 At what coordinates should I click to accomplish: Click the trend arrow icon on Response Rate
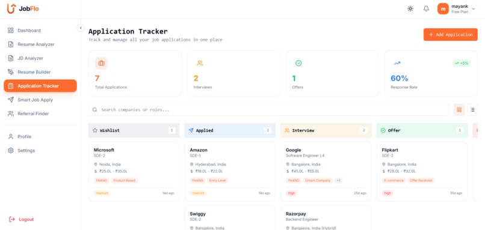[x=397, y=63]
